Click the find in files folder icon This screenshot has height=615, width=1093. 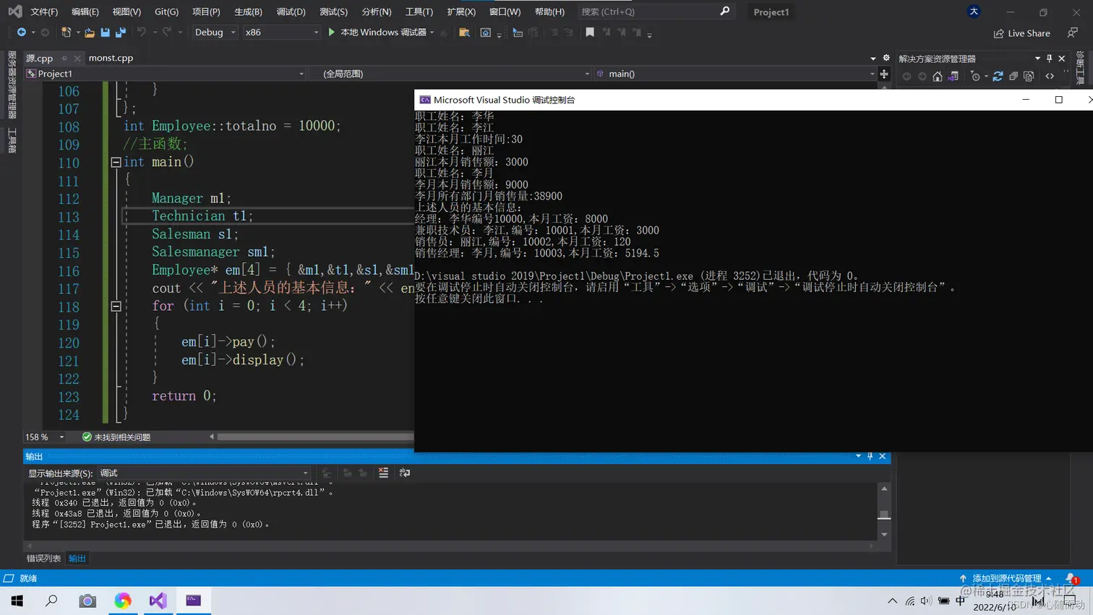coord(464,33)
